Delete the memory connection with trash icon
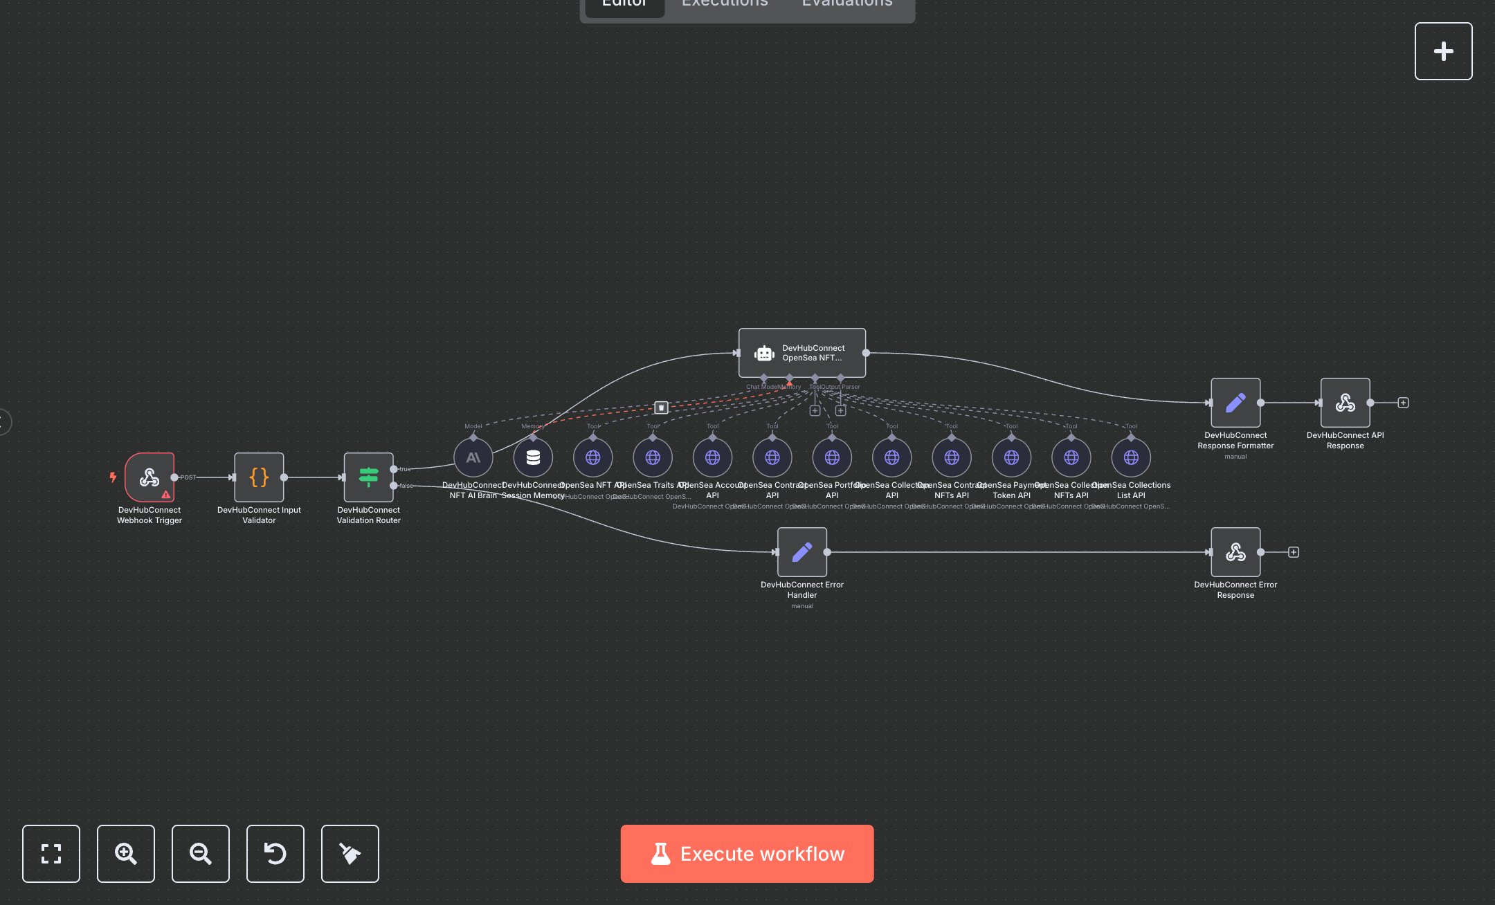Viewport: 1495px width, 905px height. (x=661, y=408)
